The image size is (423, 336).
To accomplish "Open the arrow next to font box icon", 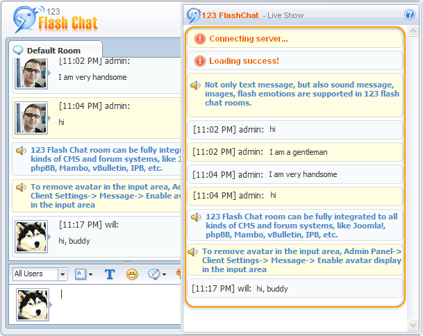I will pyautogui.click(x=90, y=274).
